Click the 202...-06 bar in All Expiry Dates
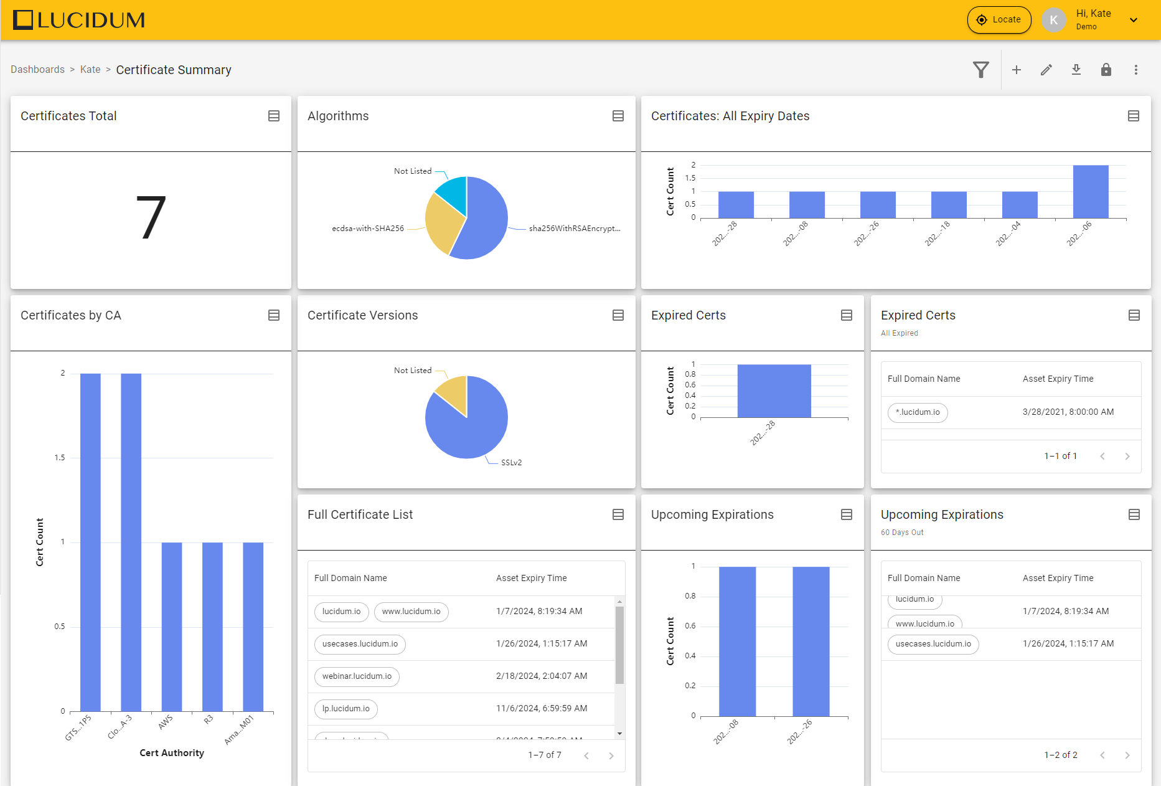The image size is (1161, 786). [x=1091, y=191]
